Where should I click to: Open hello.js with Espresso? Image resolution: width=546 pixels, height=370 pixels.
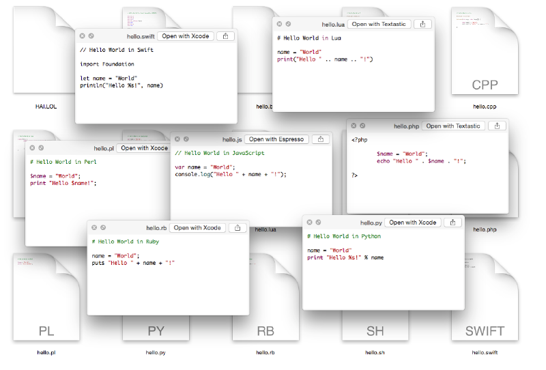coord(276,139)
